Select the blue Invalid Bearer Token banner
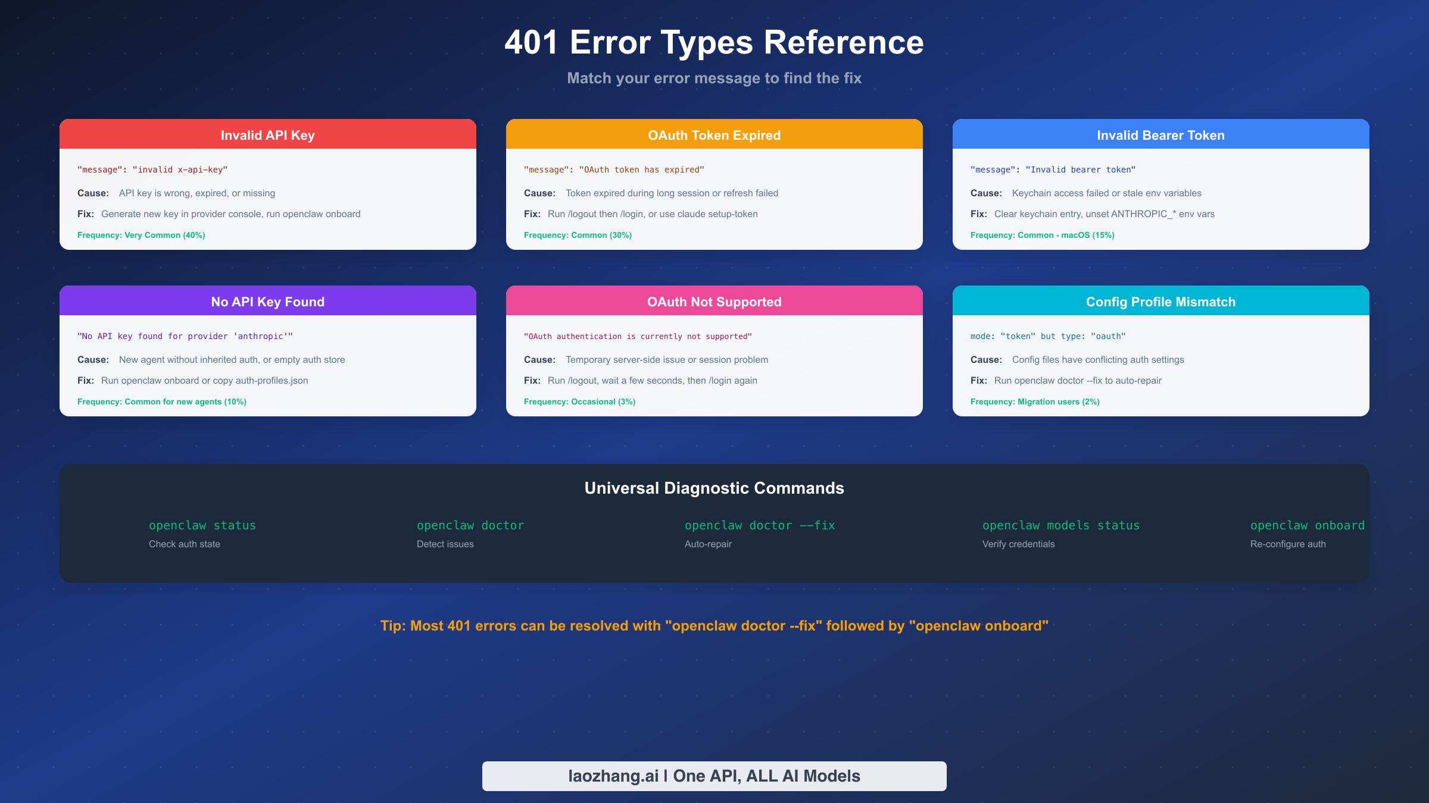Viewport: 1429px width, 803px height. click(x=1160, y=134)
